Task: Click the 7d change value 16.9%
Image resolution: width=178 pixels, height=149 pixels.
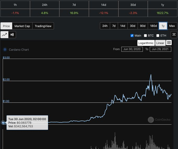Action: 74,13
